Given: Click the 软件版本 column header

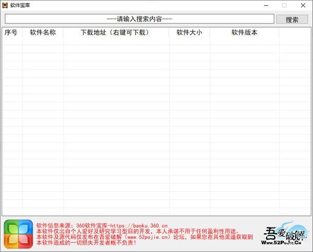Looking at the screenshot, I should 244,33.
